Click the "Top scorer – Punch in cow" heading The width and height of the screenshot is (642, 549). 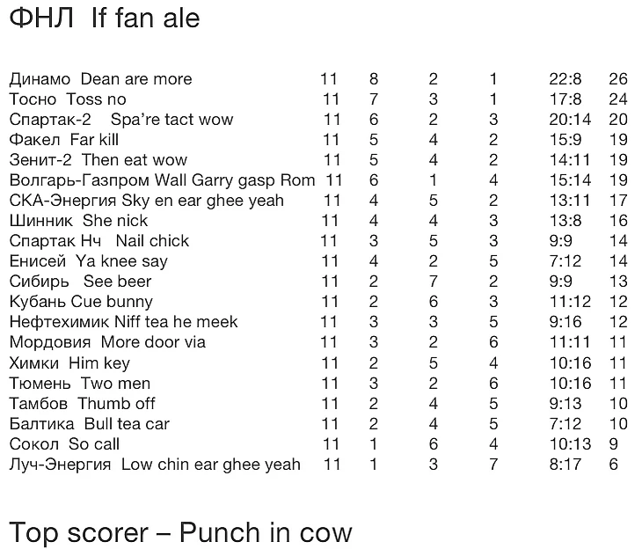tap(180, 532)
